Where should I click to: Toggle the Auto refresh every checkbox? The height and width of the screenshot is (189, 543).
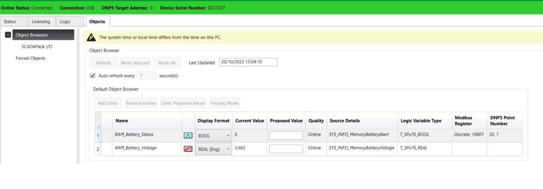[93, 76]
